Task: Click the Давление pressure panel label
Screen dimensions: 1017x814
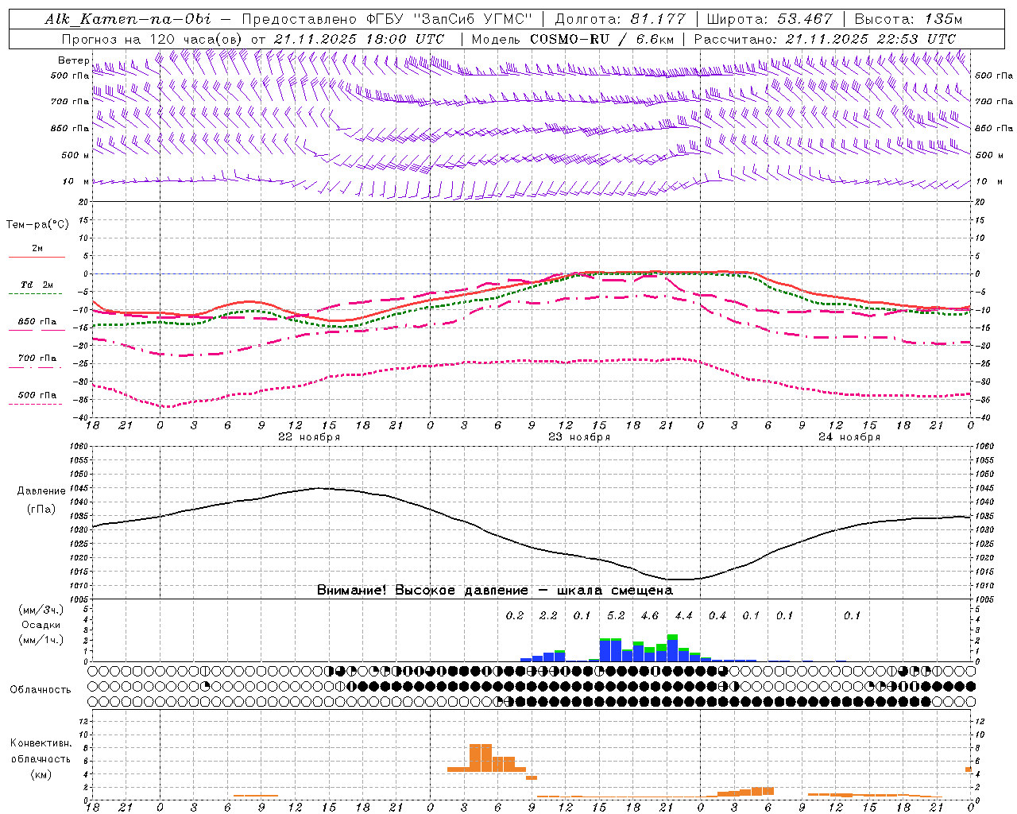Action: click(41, 490)
